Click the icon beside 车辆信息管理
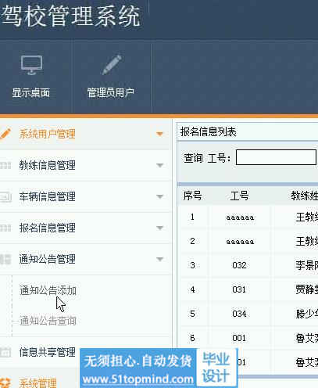 coord(5,197)
